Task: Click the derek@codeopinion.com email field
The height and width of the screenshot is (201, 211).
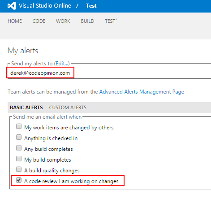Action: [40, 73]
